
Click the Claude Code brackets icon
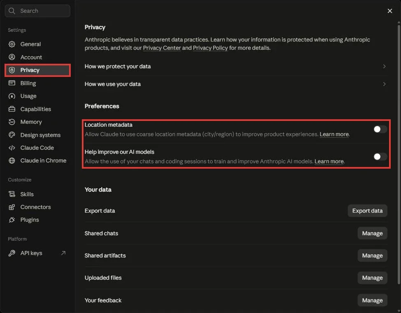coord(12,148)
